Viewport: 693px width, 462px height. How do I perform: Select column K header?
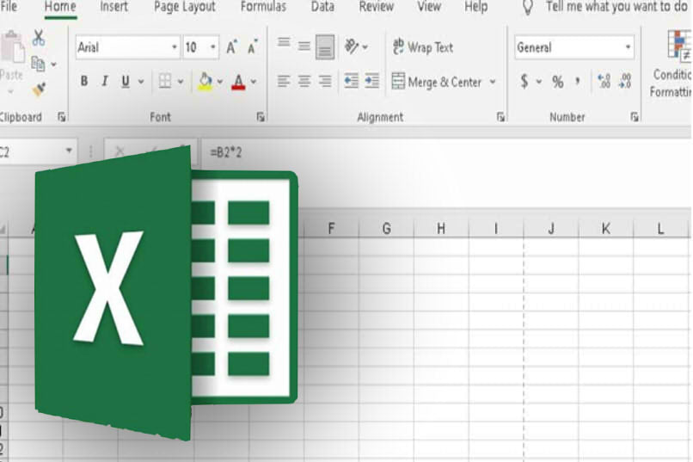click(606, 229)
